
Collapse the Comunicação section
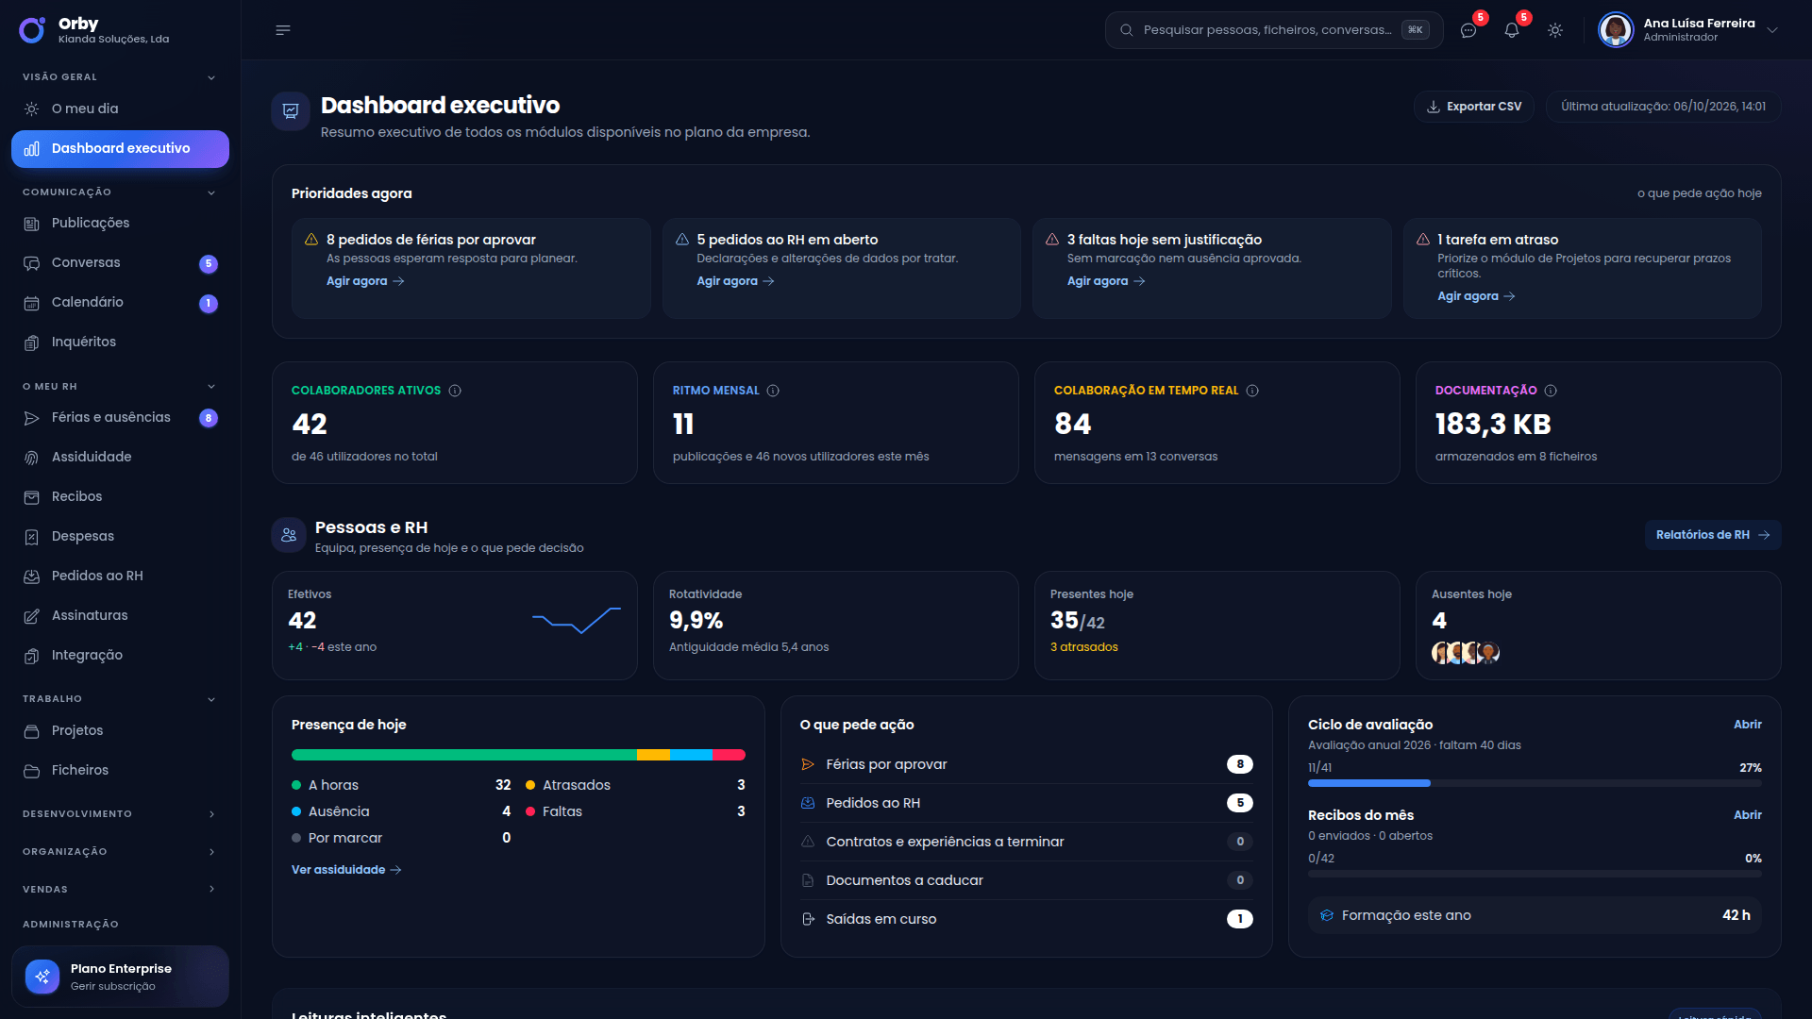coord(211,192)
